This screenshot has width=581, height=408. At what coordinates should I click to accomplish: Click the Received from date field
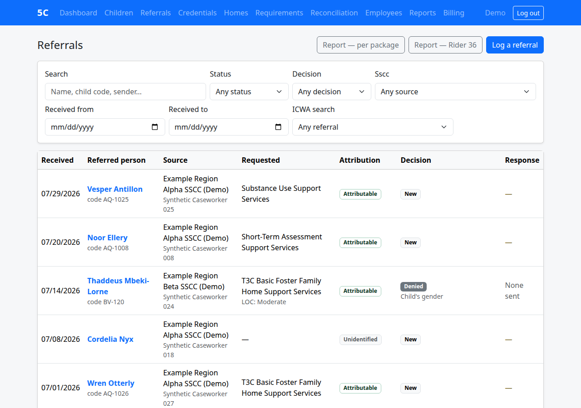click(105, 127)
